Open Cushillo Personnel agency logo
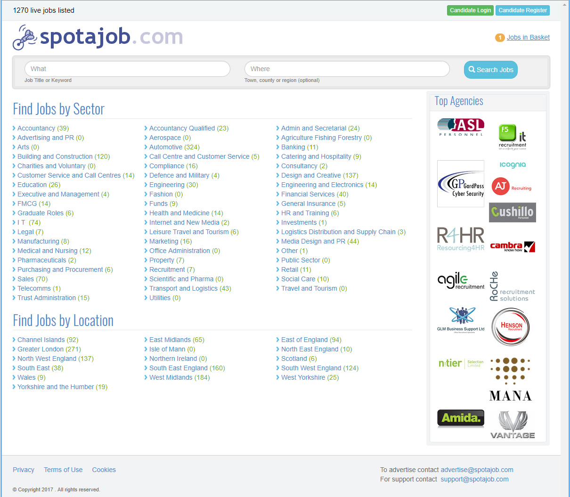Screen dimensions: 570x497 [x=513, y=212]
